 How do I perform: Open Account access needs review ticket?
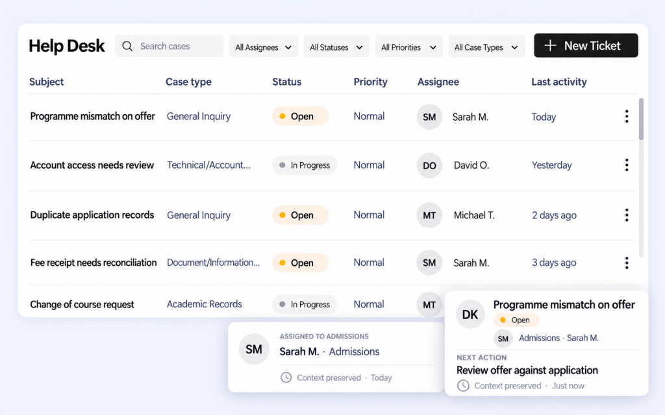(x=92, y=165)
